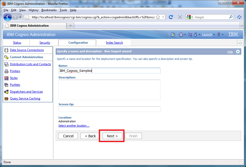Screen dimensions: 246x167
Task: Click the Cancel button
Action: pyautogui.click(x=68, y=136)
